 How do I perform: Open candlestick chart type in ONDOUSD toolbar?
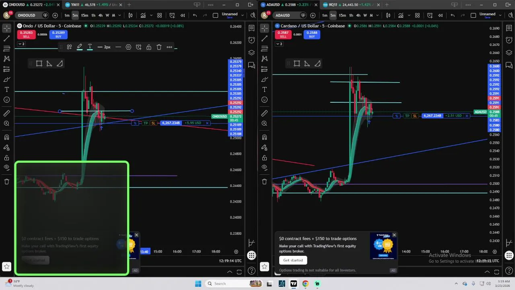coord(130,15)
